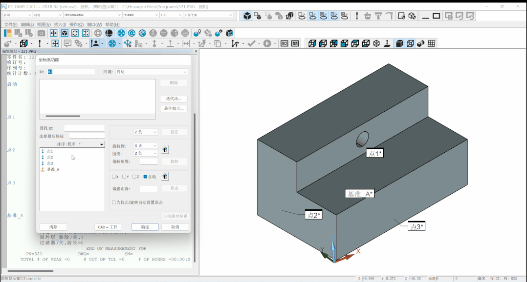Image resolution: width=527 pixels, height=282 pixels.
Task: Uncheck the 自动 checkbox
Action: click(146, 177)
